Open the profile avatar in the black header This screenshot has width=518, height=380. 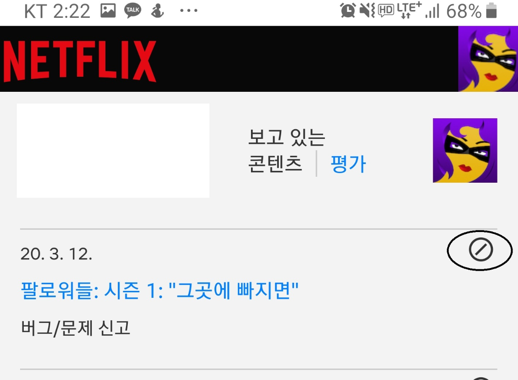coord(488,59)
